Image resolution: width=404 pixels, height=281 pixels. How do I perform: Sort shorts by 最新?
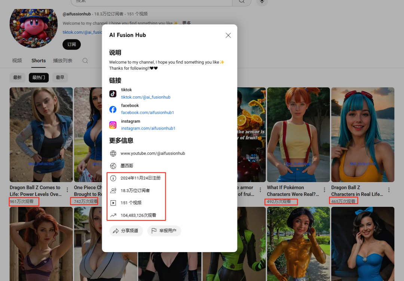point(18,78)
